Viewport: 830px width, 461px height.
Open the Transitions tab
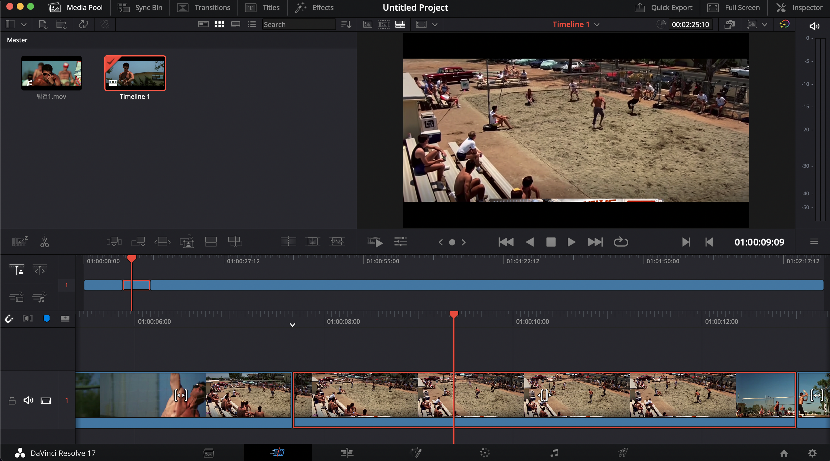[204, 7]
